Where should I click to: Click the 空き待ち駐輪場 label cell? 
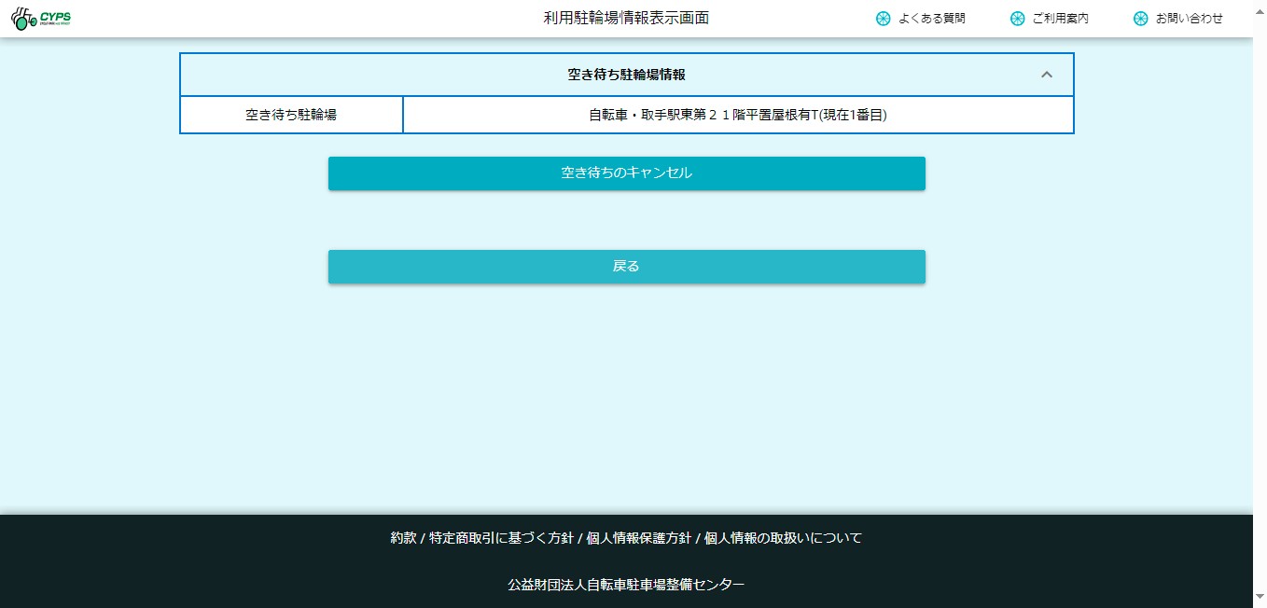[291, 116]
